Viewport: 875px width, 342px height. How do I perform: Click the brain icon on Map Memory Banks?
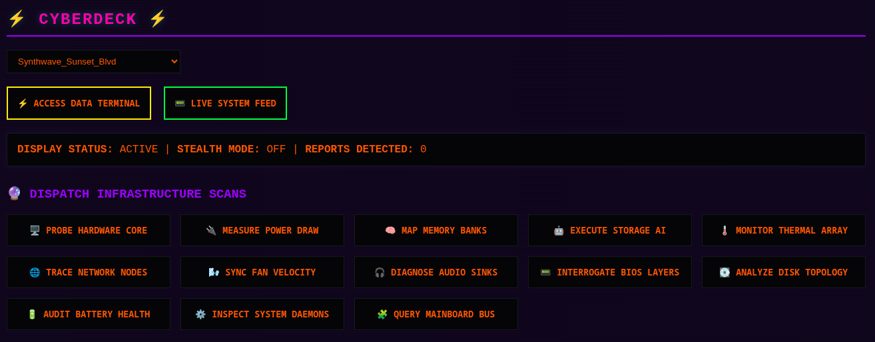[x=390, y=230]
